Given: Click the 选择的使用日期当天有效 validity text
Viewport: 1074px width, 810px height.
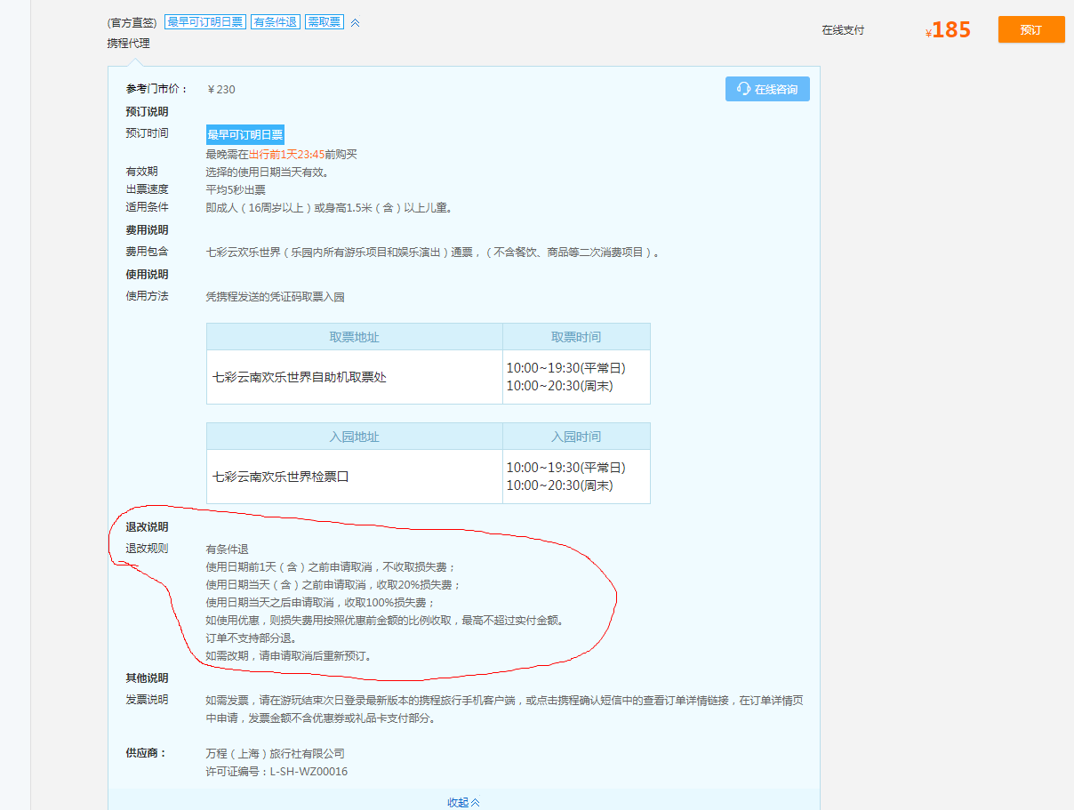Looking at the screenshot, I should (268, 172).
